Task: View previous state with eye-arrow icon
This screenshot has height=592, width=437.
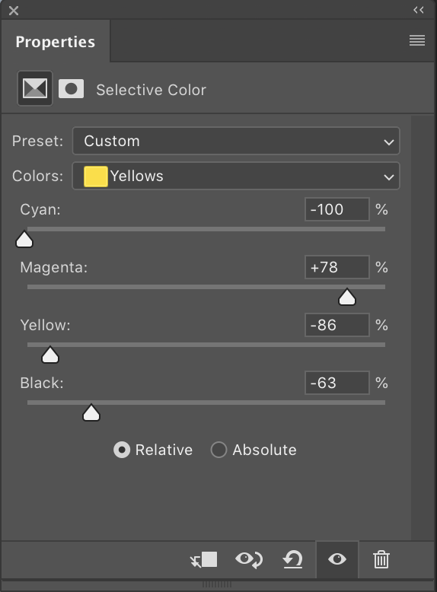Action: [249, 559]
